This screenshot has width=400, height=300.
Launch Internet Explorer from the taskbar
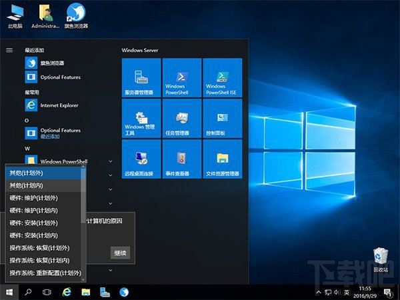67,292
